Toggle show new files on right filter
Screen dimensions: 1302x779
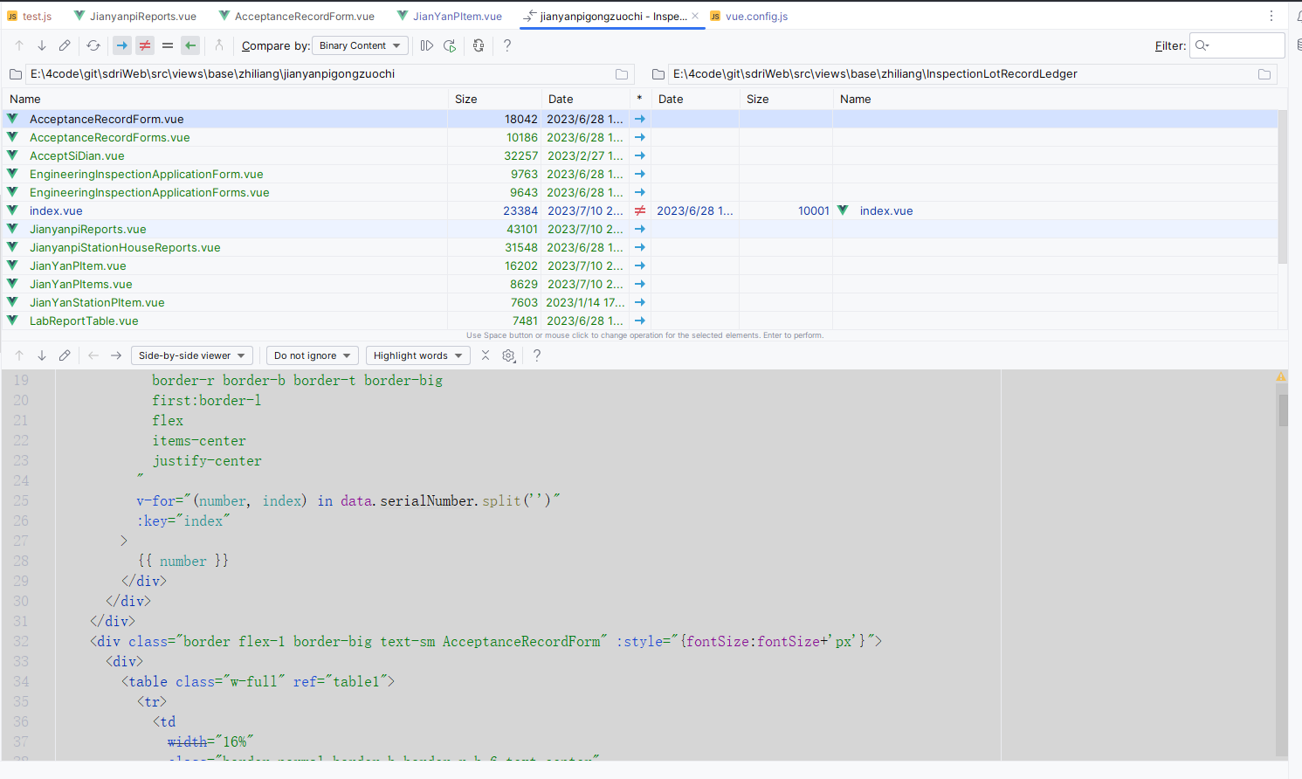click(x=190, y=45)
